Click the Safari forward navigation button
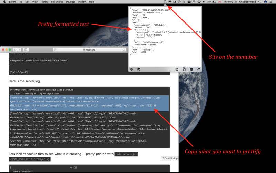Image resolution: width=276 pixels, height=173 pixels. click(19, 49)
